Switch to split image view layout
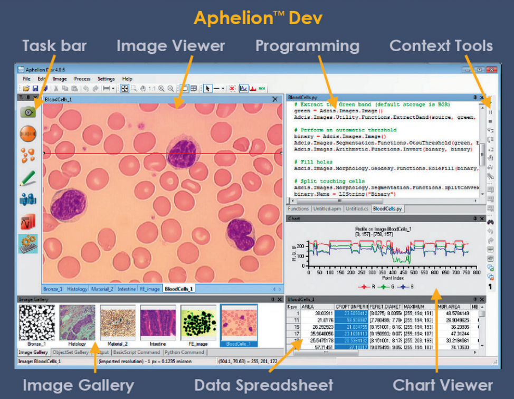 point(194,89)
